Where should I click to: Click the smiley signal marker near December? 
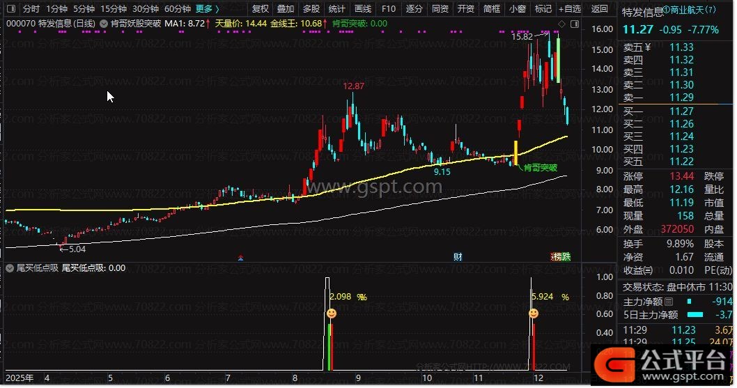tap(533, 314)
